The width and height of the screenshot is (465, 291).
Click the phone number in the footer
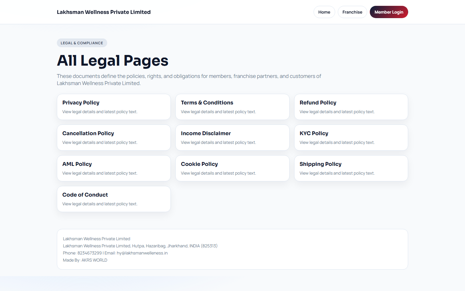89,253
